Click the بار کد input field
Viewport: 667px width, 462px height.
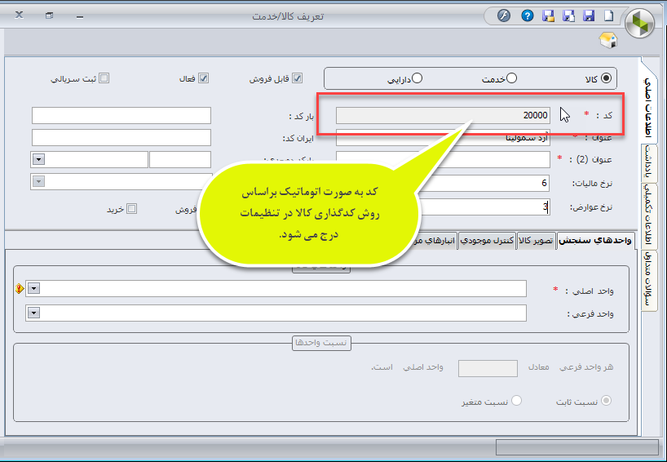(x=121, y=115)
